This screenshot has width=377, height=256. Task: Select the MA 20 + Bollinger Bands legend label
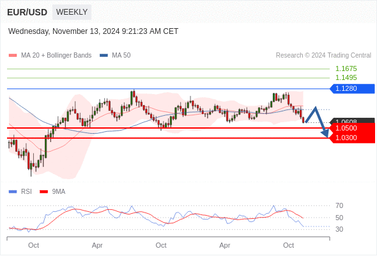(x=56, y=56)
